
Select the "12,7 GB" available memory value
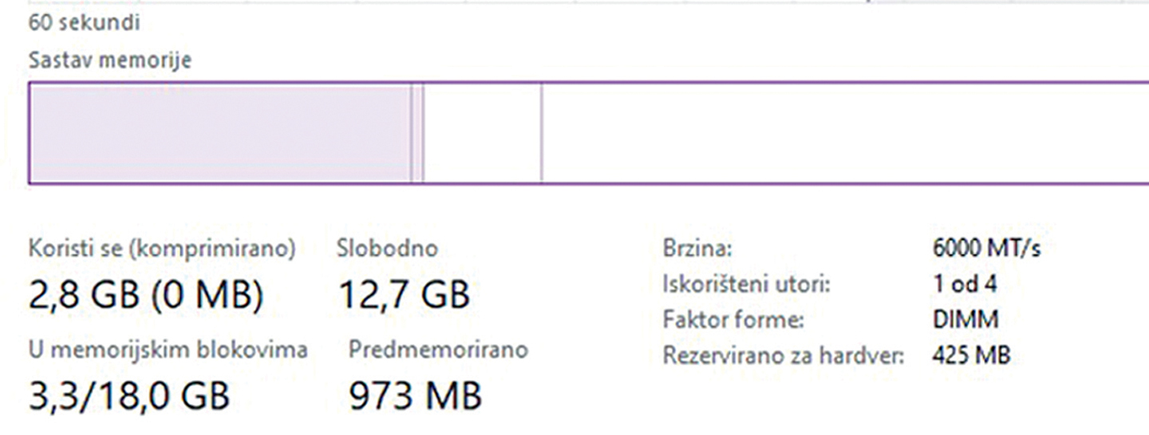click(404, 296)
